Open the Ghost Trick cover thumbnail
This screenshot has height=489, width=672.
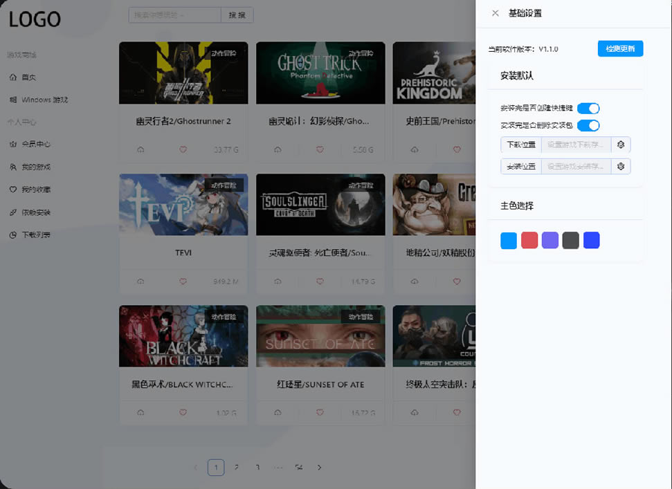click(320, 73)
